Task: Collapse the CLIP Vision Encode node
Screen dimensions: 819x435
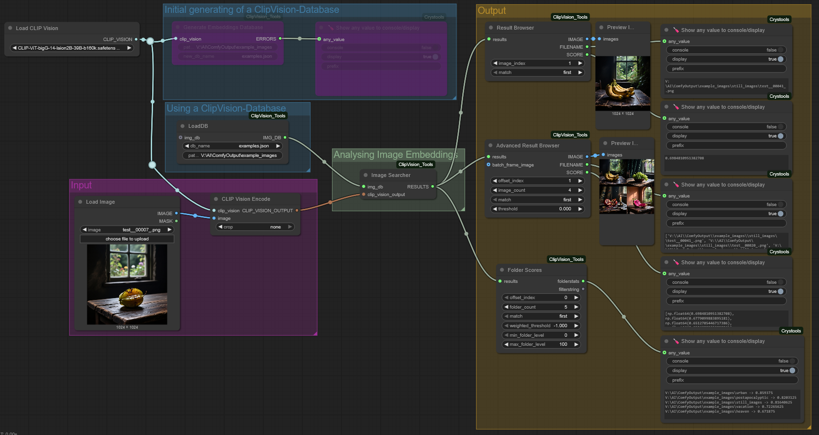Action: point(216,199)
